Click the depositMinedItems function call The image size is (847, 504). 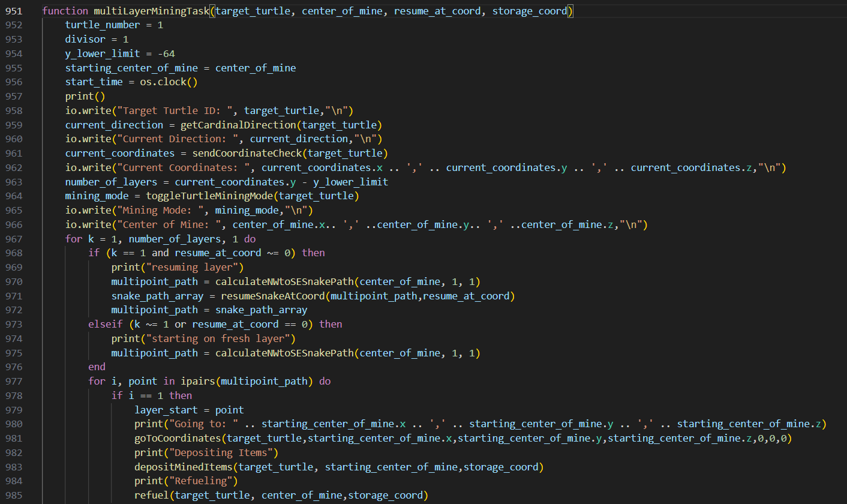184,466
